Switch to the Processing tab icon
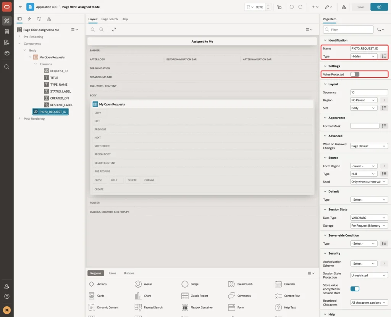391x317 pixels. pos(39,19)
